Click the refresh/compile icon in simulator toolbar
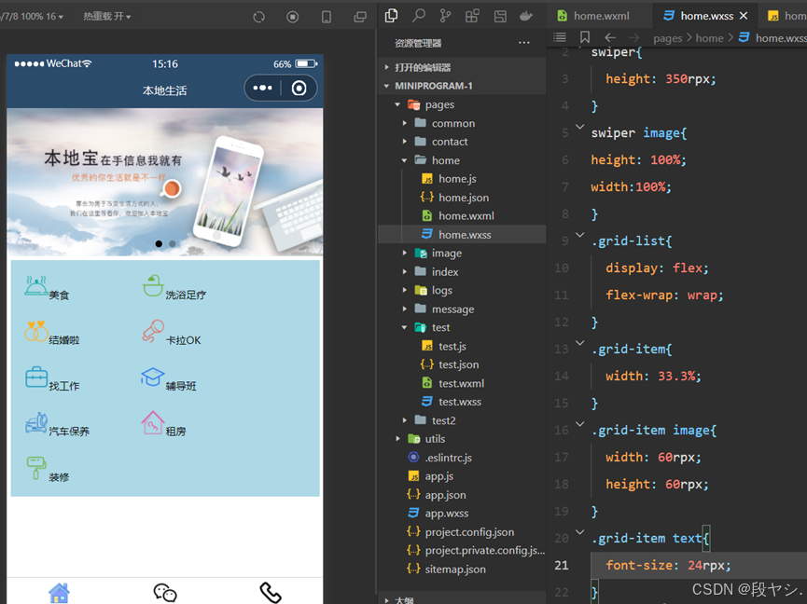 (x=258, y=17)
